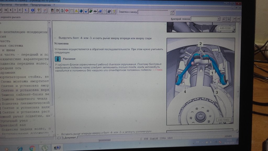Image resolution: width=268 pixels, height=151 pixels.
Task: Click the yellow warning triangle toolbar icon
Action: [76, 11]
